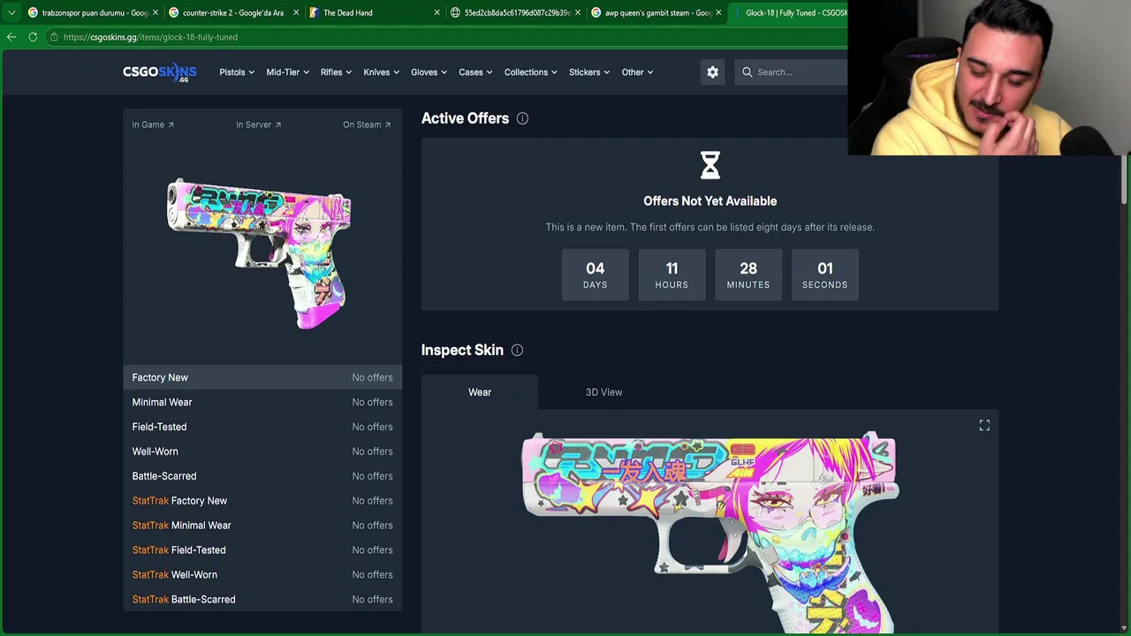The height and width of the screenshot is (636, 1131).
Task: Close the 55ed2cb8da5c tab
Action: (578, 12)
